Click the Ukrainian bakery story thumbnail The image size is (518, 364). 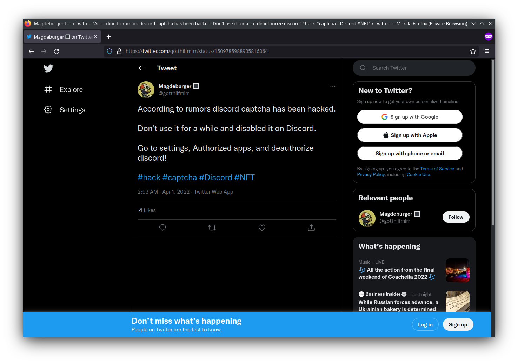pos(458,301)
